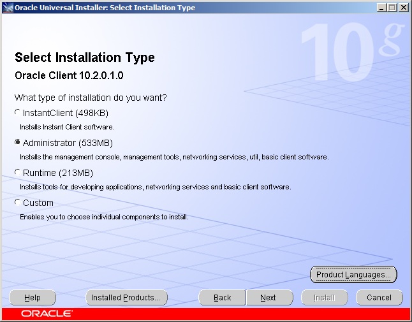Click 'Enables you to choose individual components' text
Image resolution: width=412 pixels, height=322 pixels.
coord(105,217)
